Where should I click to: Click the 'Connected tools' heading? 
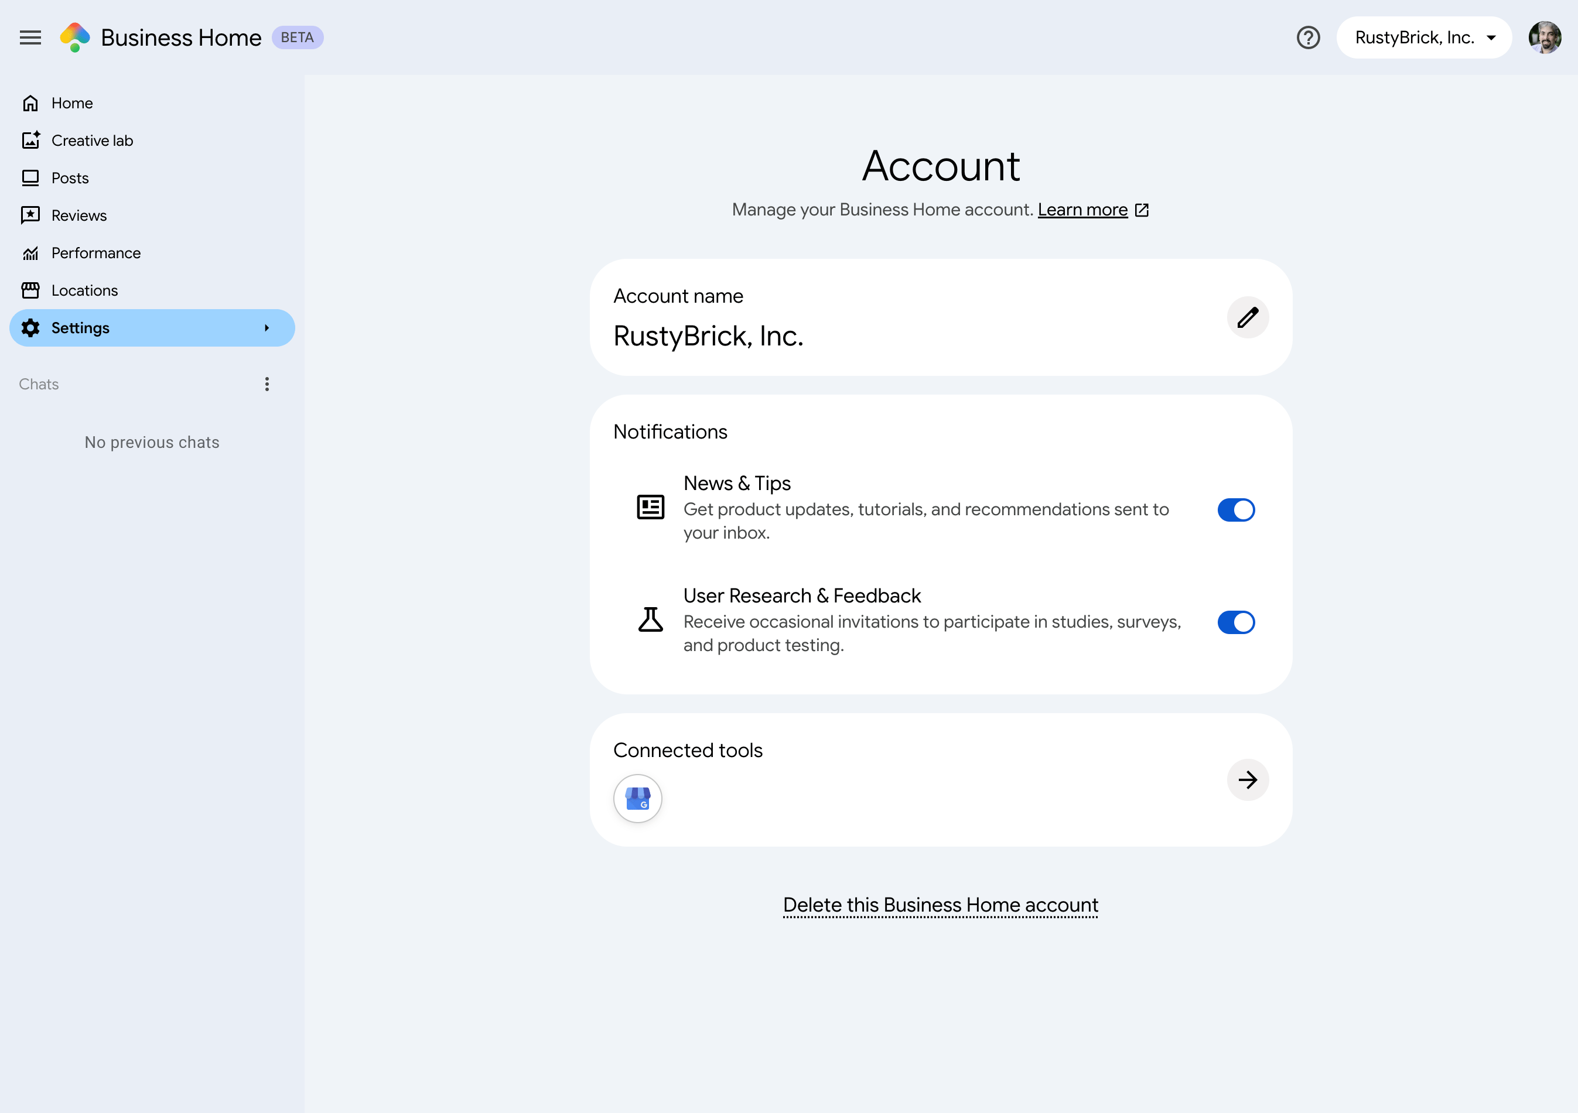[687, 750]
